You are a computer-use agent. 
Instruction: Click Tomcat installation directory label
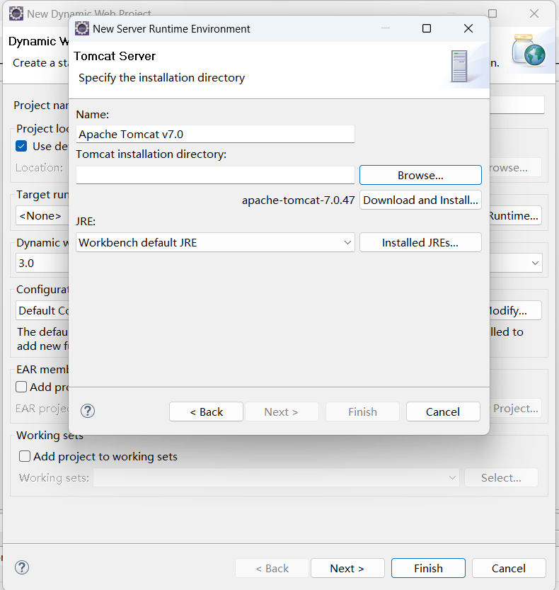[x=151, y=154]
